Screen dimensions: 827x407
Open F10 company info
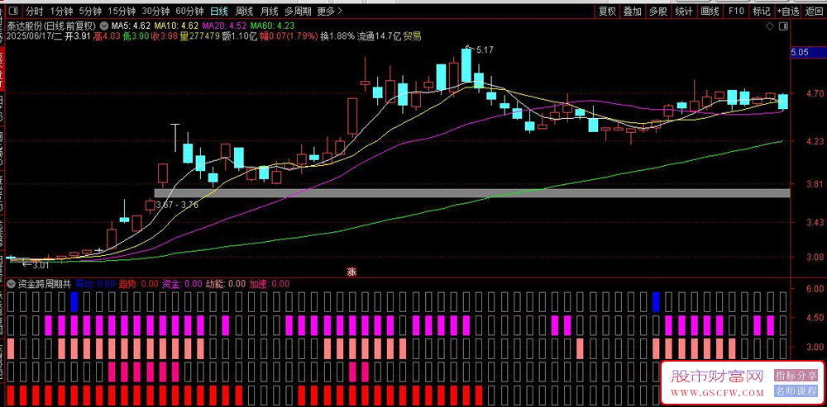click(736, 11)
